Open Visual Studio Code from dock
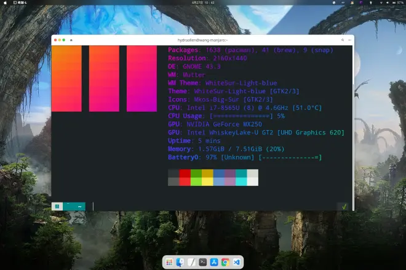 pos(237,262)
